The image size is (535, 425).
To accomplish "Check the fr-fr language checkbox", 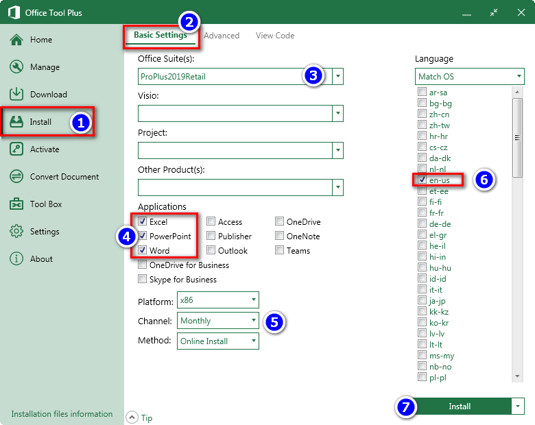I will click(422, 212).
